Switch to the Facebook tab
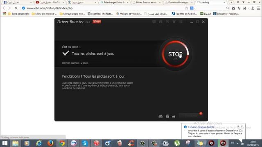262x147 pixels. pos(17,2)
